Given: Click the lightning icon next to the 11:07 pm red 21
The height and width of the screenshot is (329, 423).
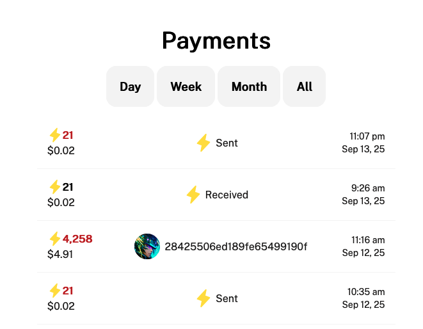Looking at the screenshot, I should [x=55, y=135].
